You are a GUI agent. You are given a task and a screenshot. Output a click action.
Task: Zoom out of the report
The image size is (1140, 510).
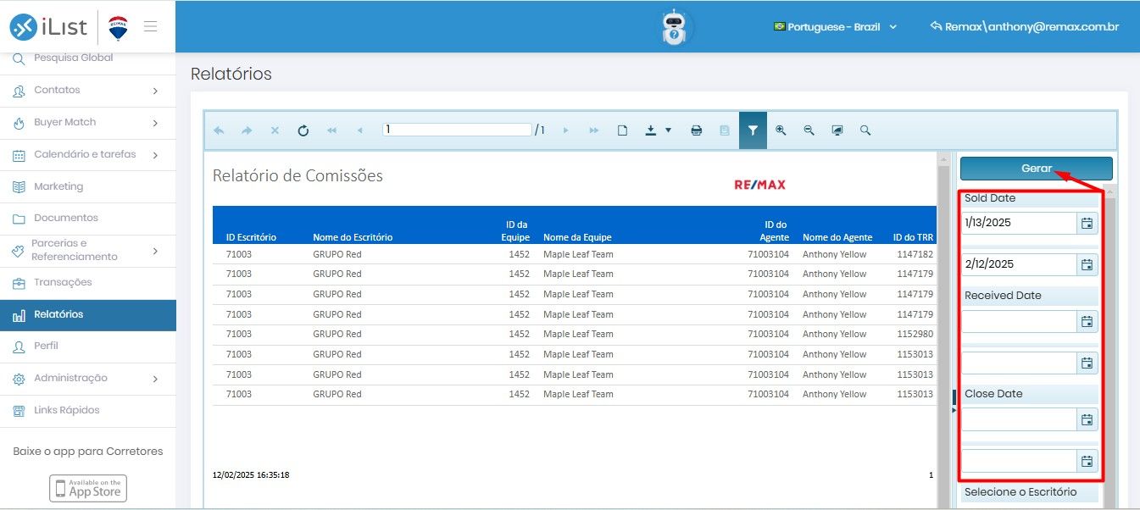click(x=809, y=130)
